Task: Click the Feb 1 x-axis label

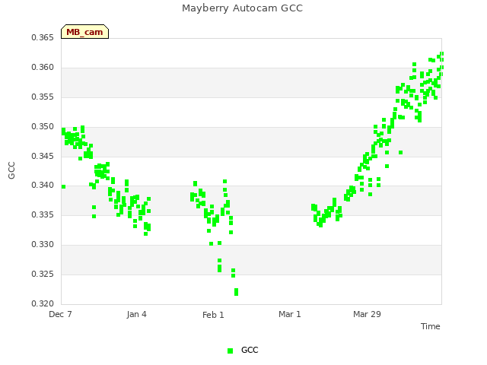Action: [x=213, y=315]
